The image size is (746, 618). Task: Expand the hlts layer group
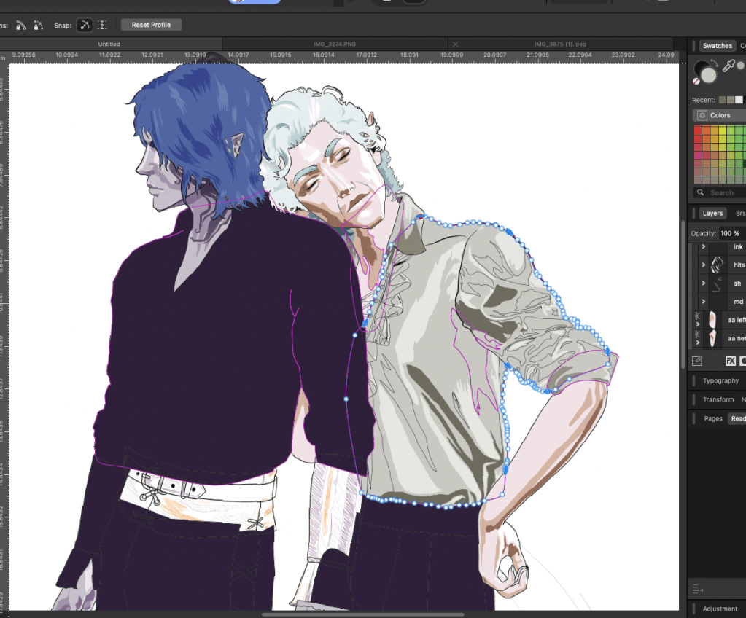pyautogui.click(x=704, y=265)
